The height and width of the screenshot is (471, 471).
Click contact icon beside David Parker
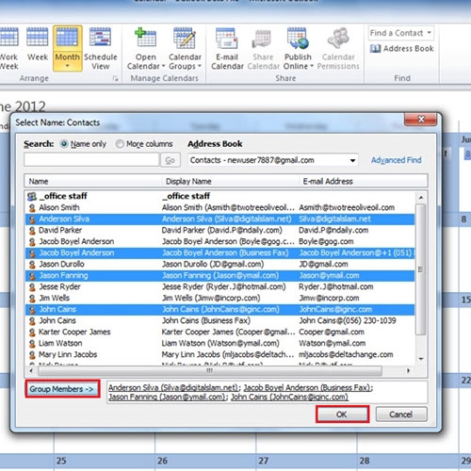point(32,231)
